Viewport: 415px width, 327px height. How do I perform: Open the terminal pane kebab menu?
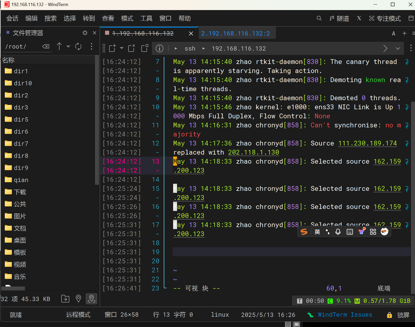click(411, 48)
